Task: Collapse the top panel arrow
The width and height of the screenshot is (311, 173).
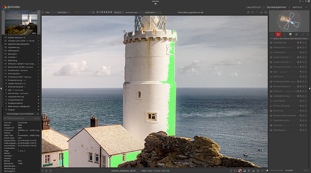Action: coord(155,4)
